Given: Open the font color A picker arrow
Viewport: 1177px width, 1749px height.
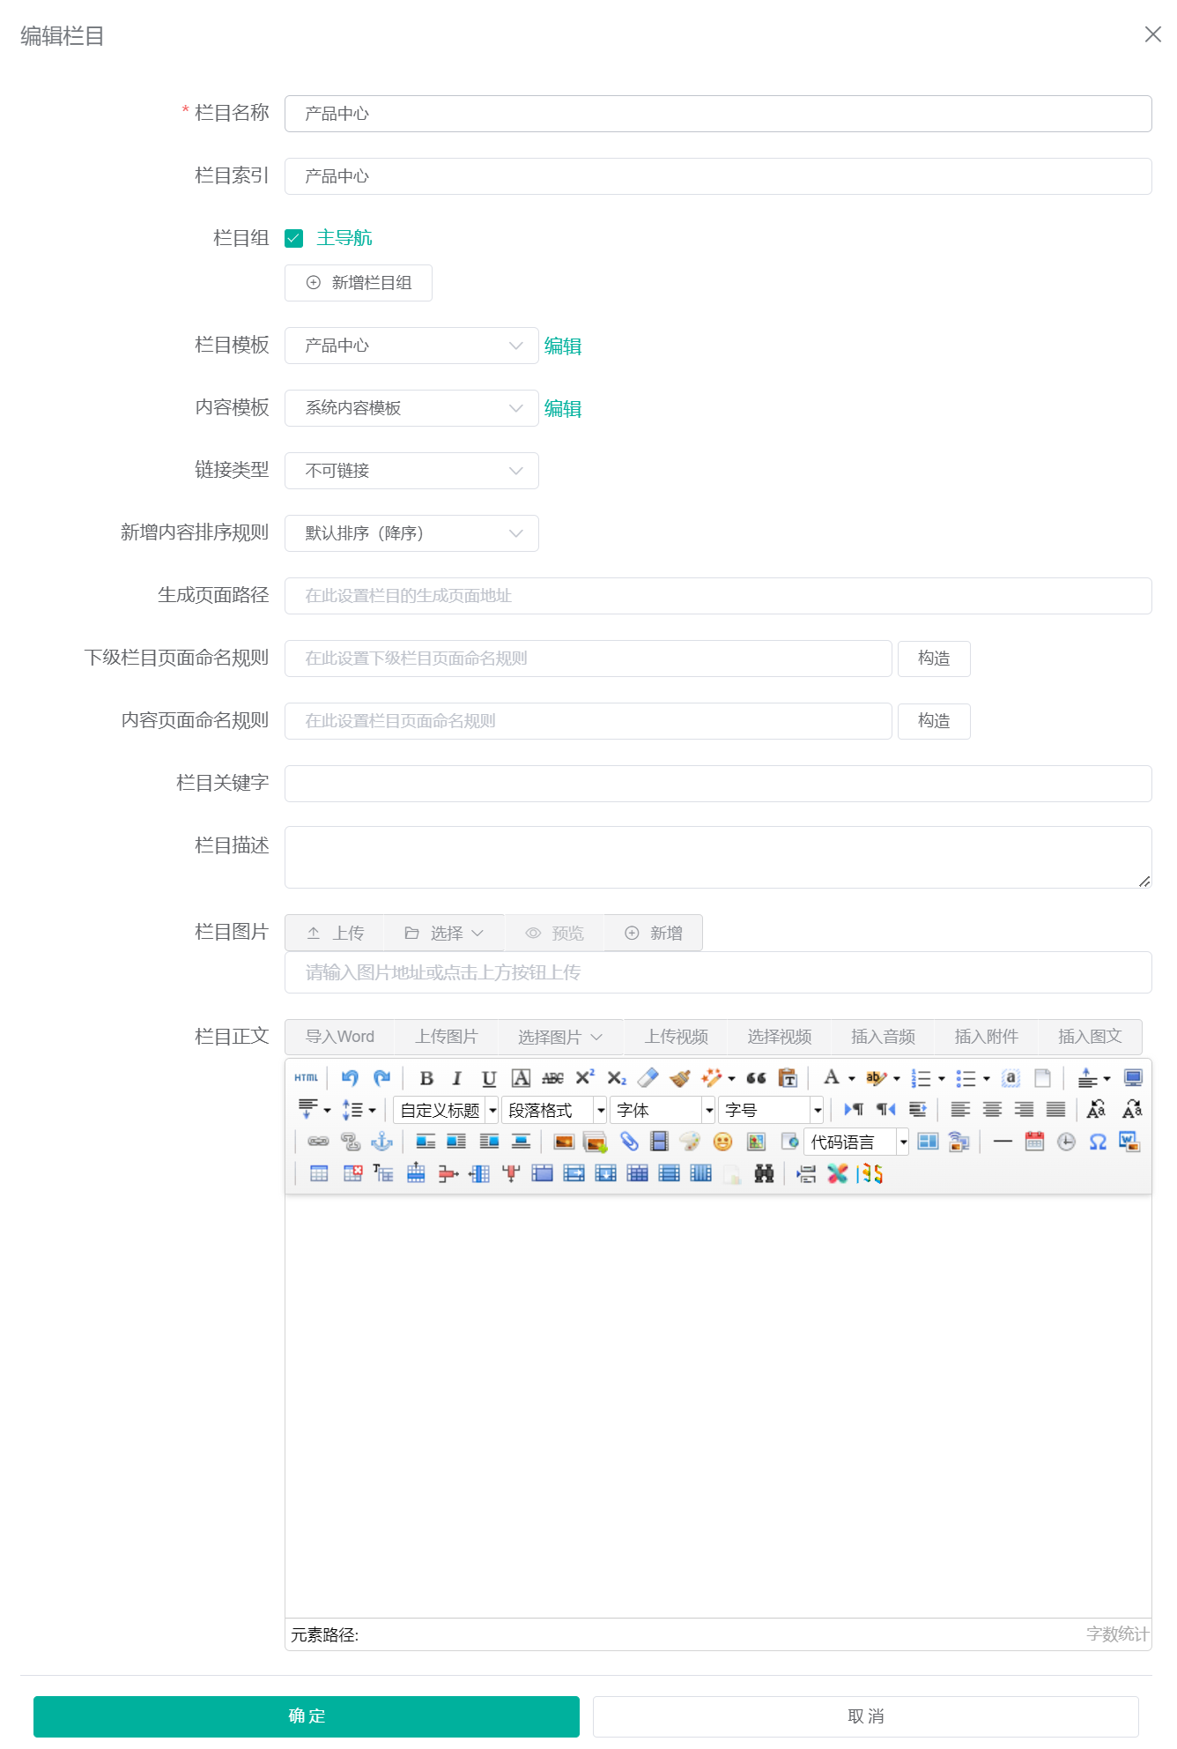Looking at the screenshot, I should 851,1078.
